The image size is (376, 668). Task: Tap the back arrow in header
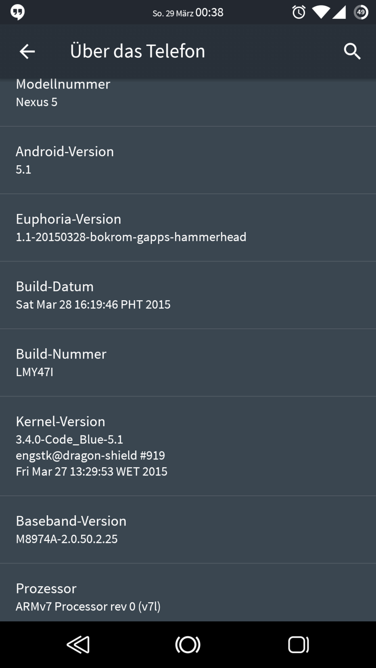27,51
